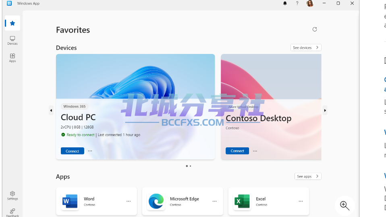Click the Word app icon

[70, 201]
